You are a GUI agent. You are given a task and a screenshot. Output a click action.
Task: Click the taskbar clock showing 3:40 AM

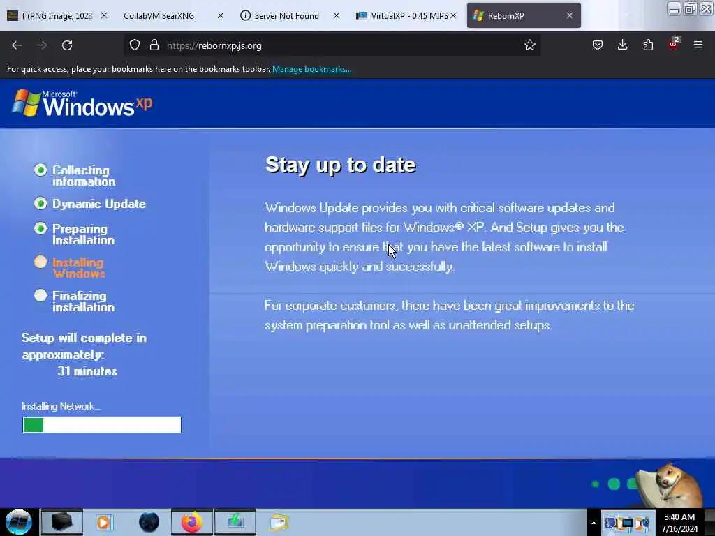click(x=679, y=523)
